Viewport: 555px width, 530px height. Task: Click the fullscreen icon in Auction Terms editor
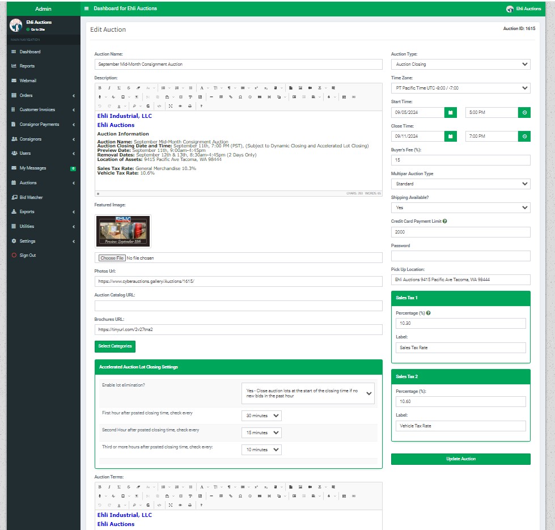pyautogui.click(x=170, y=505)
